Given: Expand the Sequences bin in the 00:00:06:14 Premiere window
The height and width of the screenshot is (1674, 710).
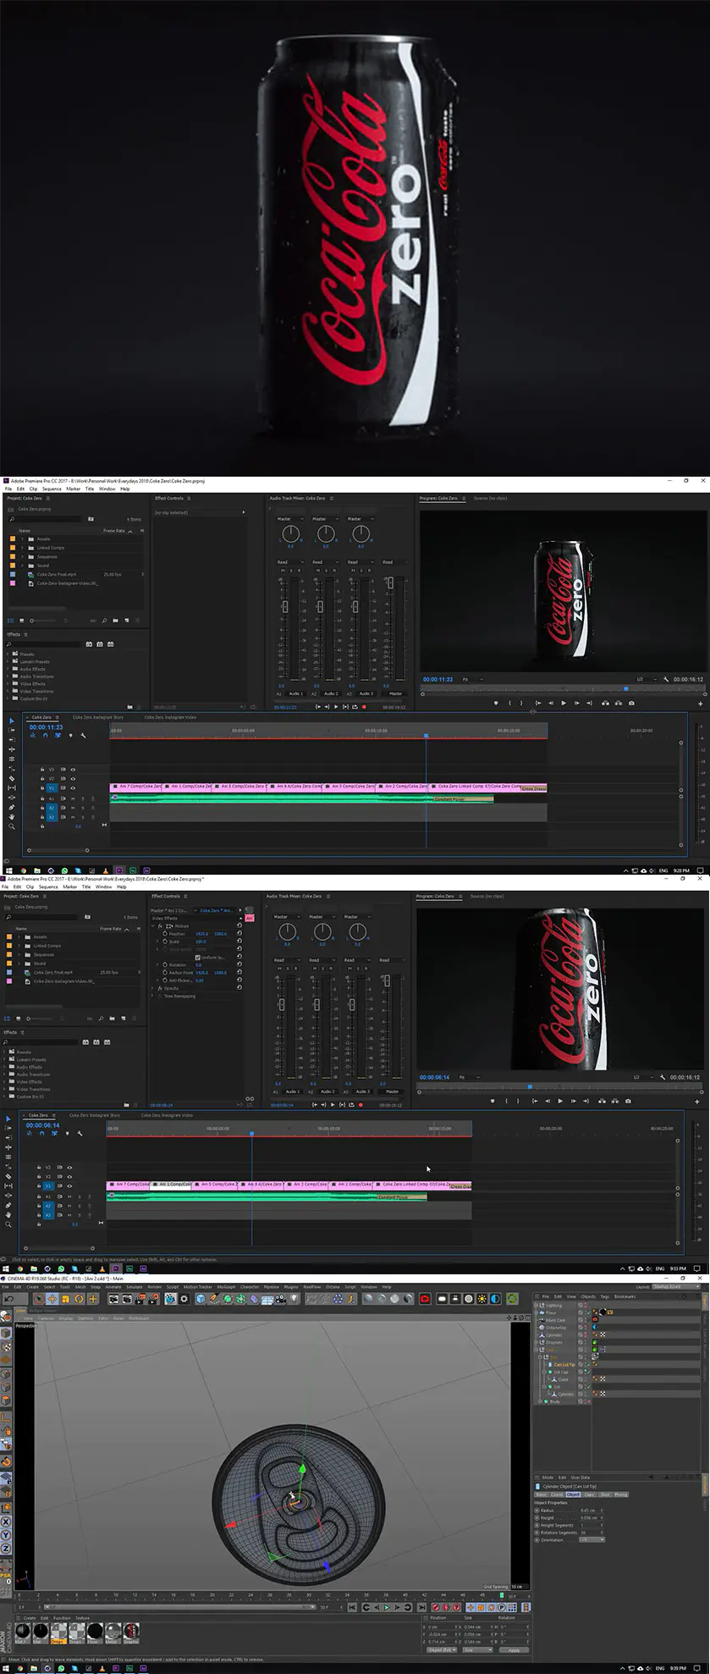Looking at the screenshot, I should click(x=19, y=954).
